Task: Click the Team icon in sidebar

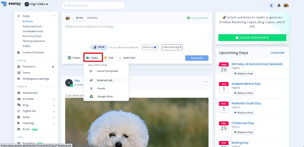Action: point(19,73)
